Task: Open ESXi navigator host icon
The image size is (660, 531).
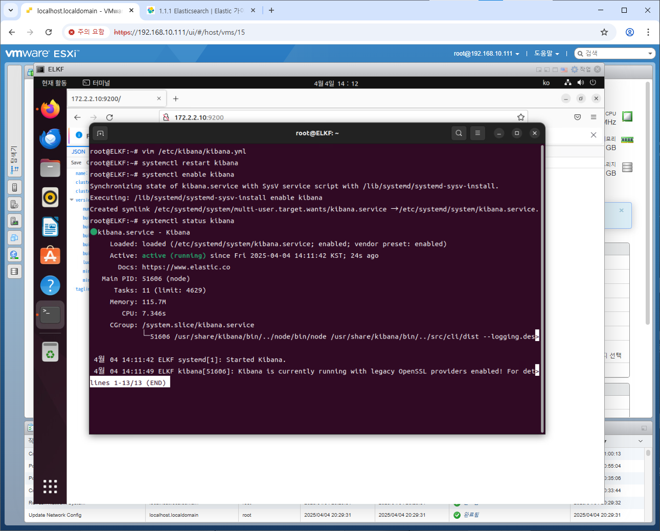Action: [15, 187]
